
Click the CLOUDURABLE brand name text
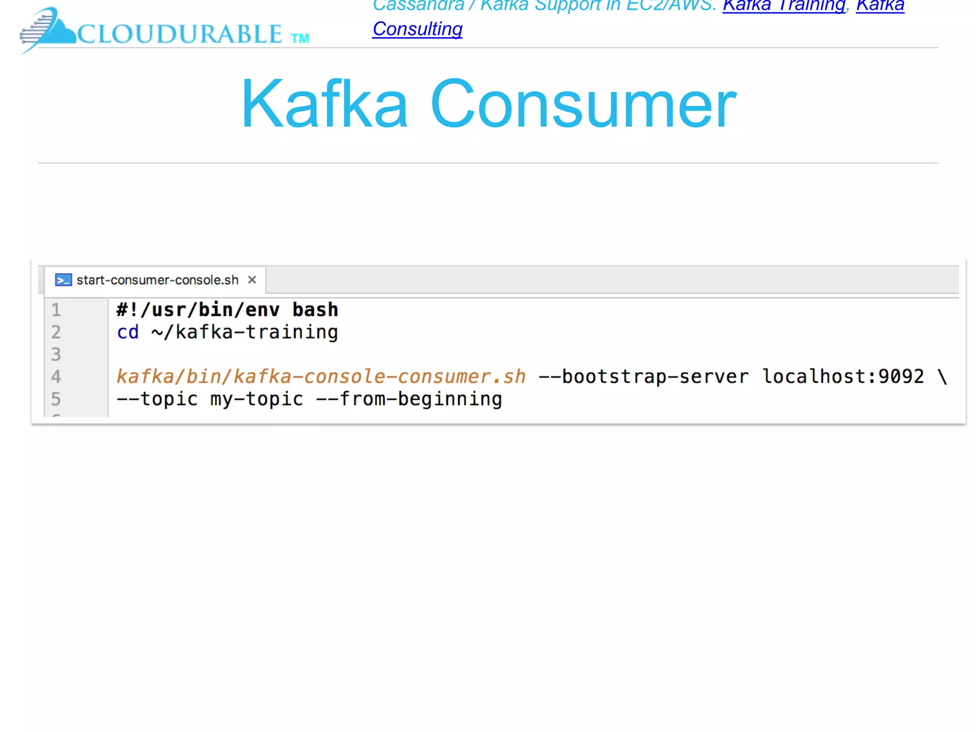tap(180, 34)
